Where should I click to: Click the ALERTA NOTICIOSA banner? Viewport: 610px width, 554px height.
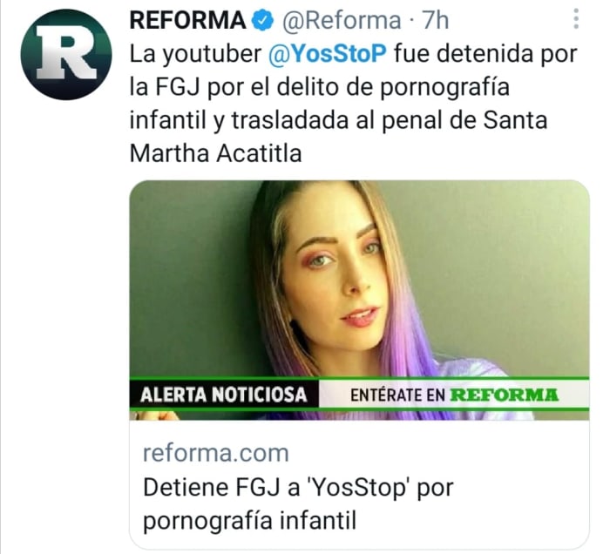point(224,395)
